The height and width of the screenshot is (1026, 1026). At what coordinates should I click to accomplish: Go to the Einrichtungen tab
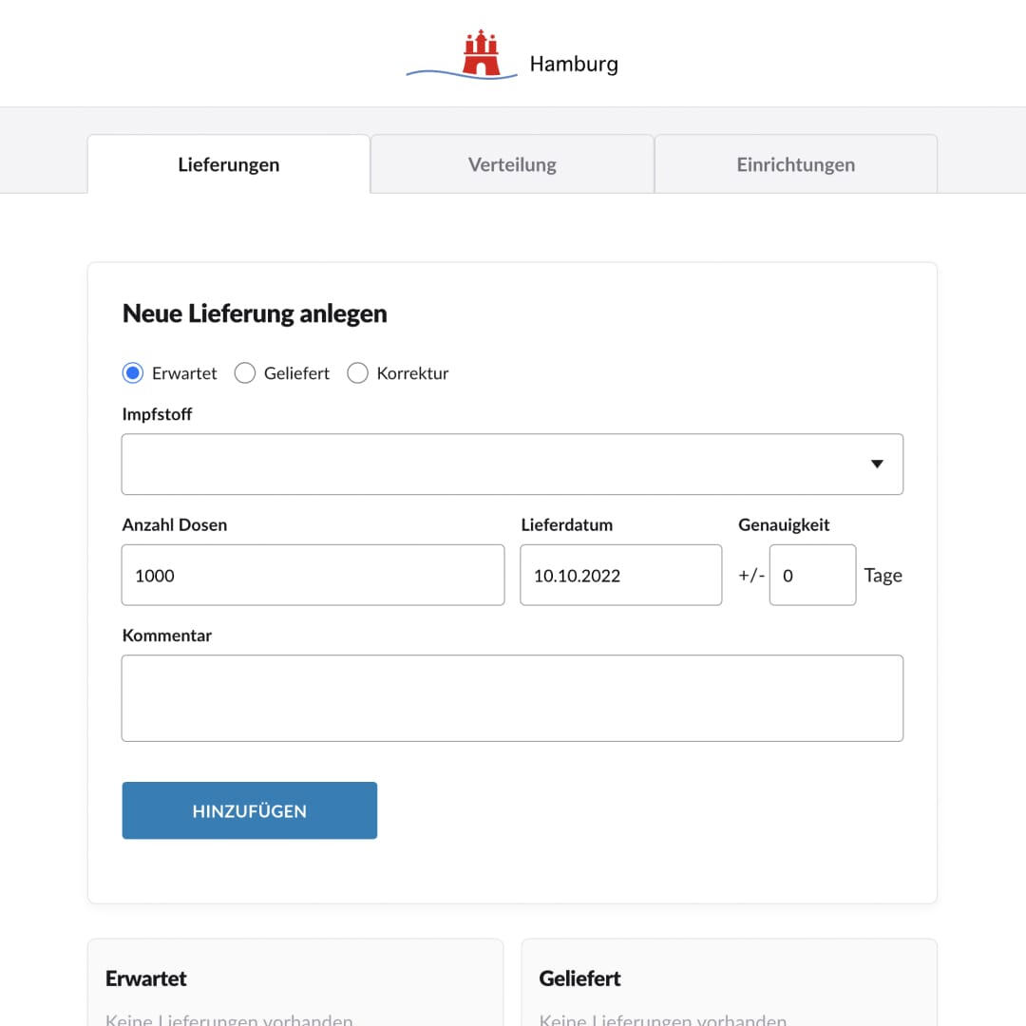pos(795,164)
